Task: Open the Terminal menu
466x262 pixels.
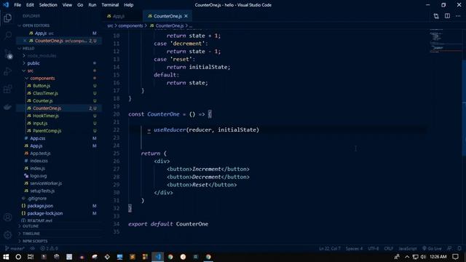Action: pos(110,5)
